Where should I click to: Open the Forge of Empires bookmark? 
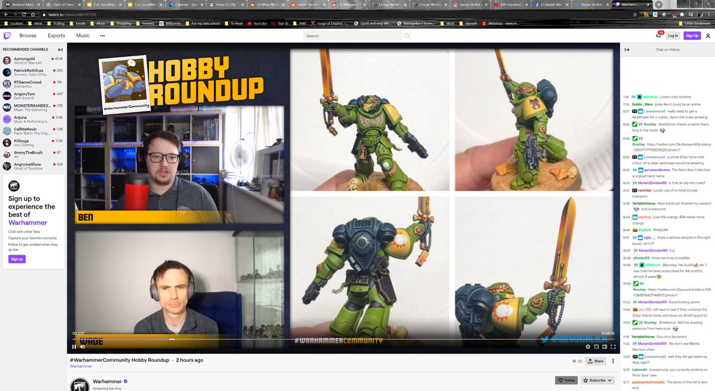point(328,23)
